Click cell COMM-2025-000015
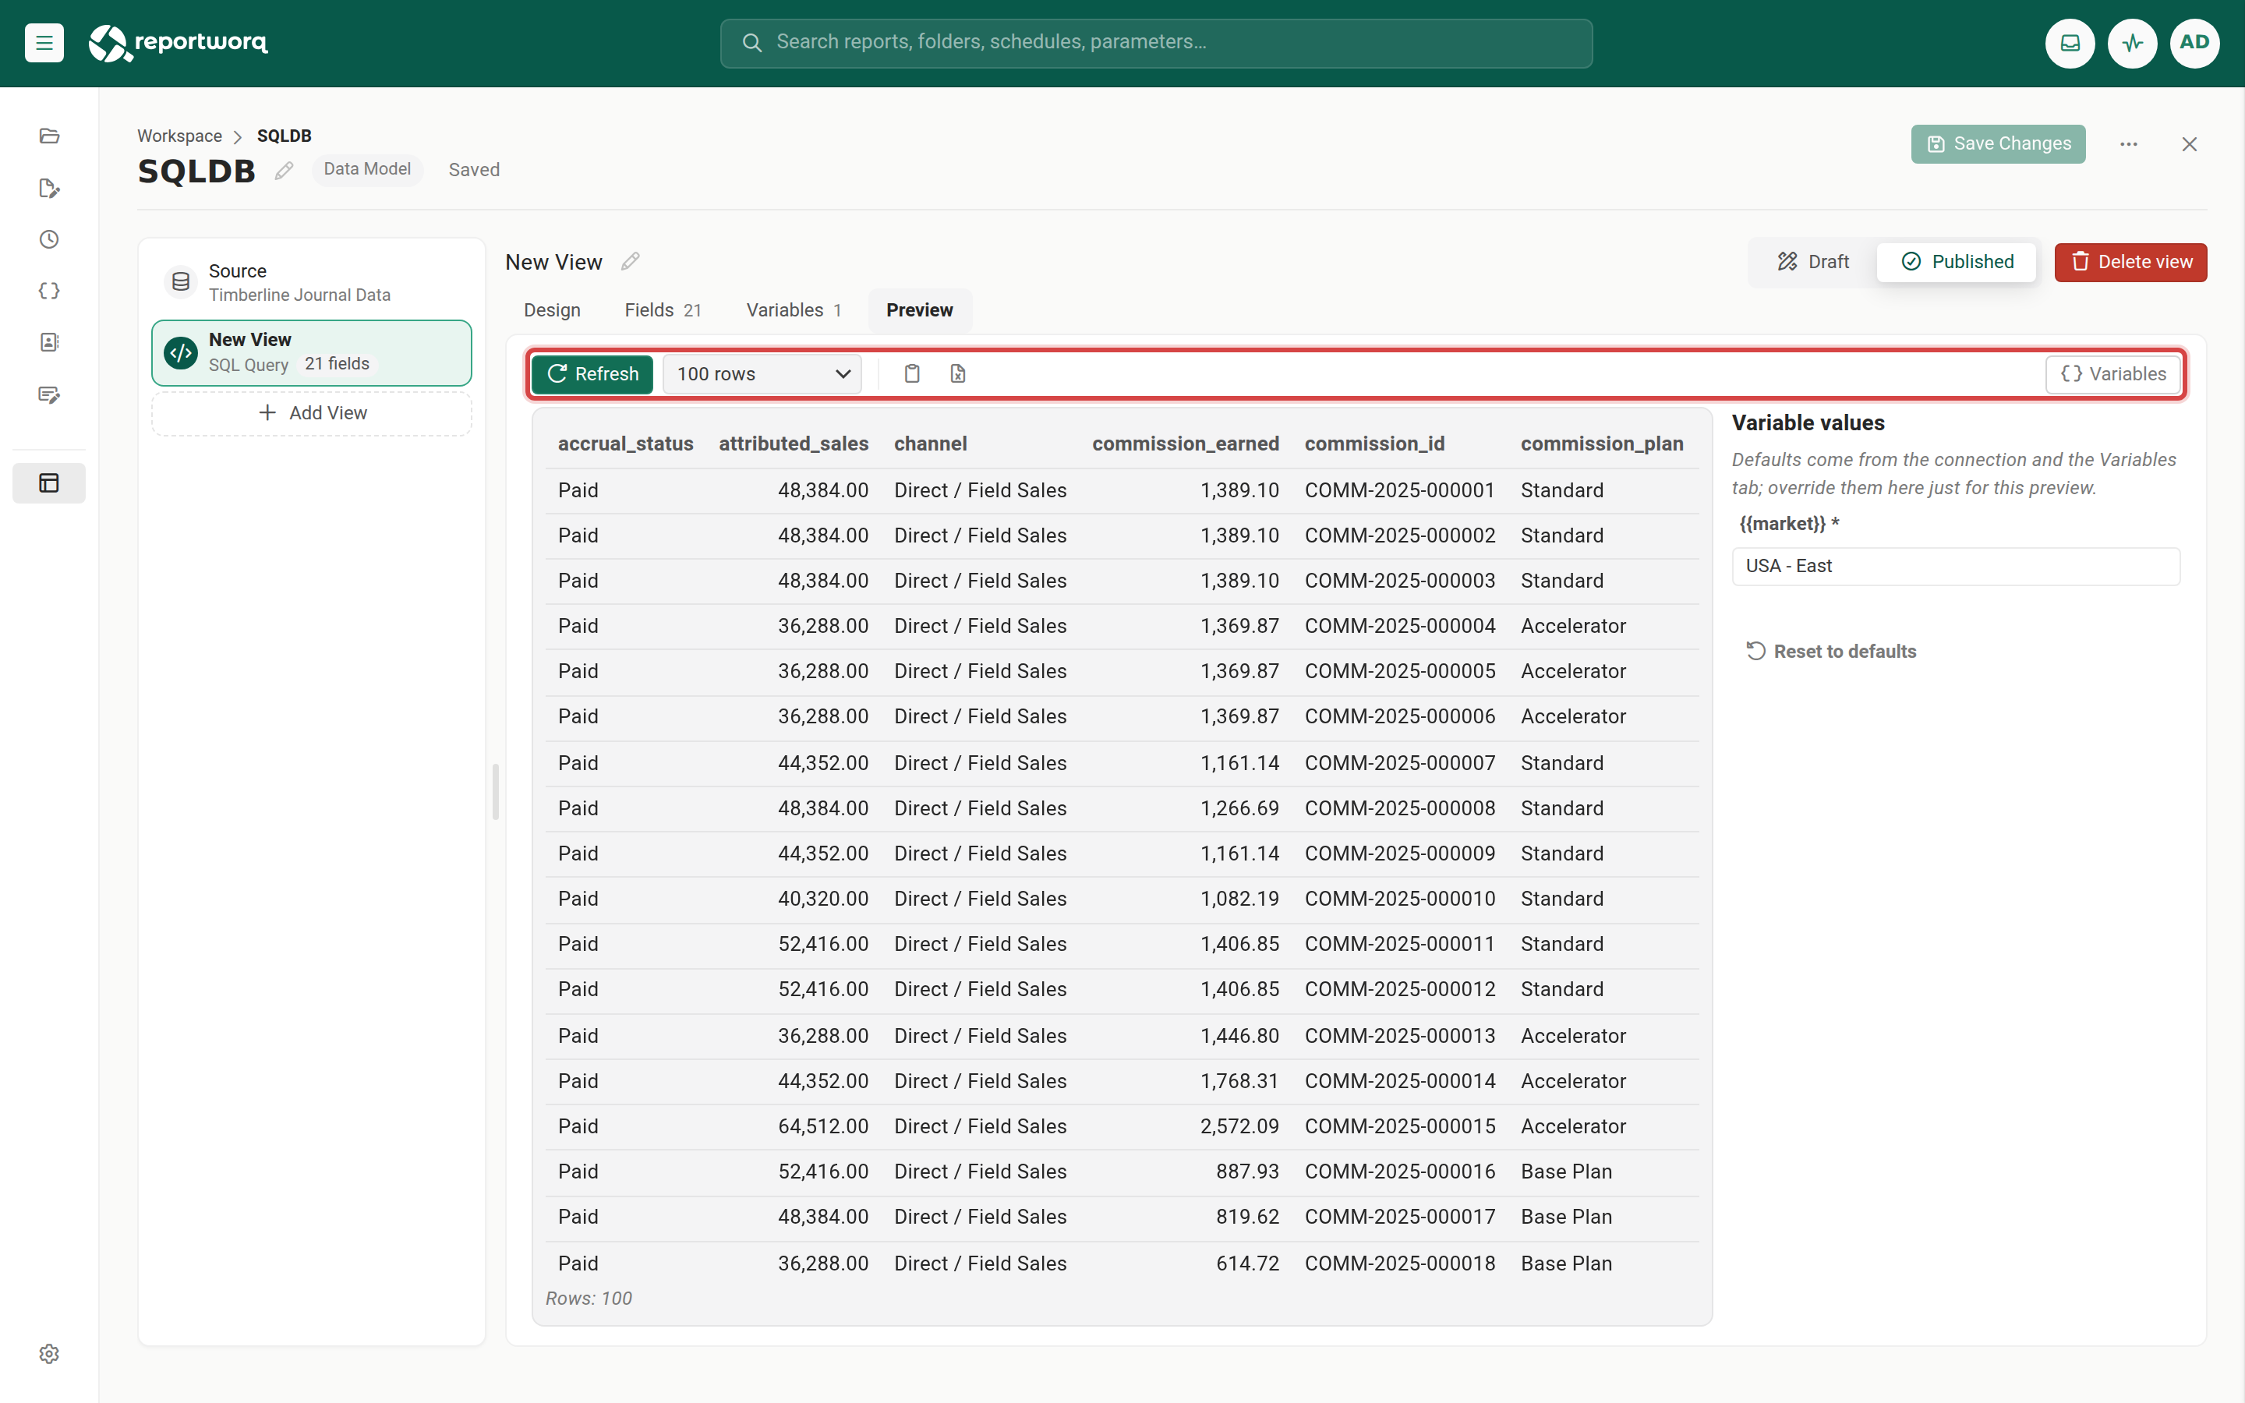Image resolution: width=2245 pixels, height=1403 pixels. pos(1399,1126)
